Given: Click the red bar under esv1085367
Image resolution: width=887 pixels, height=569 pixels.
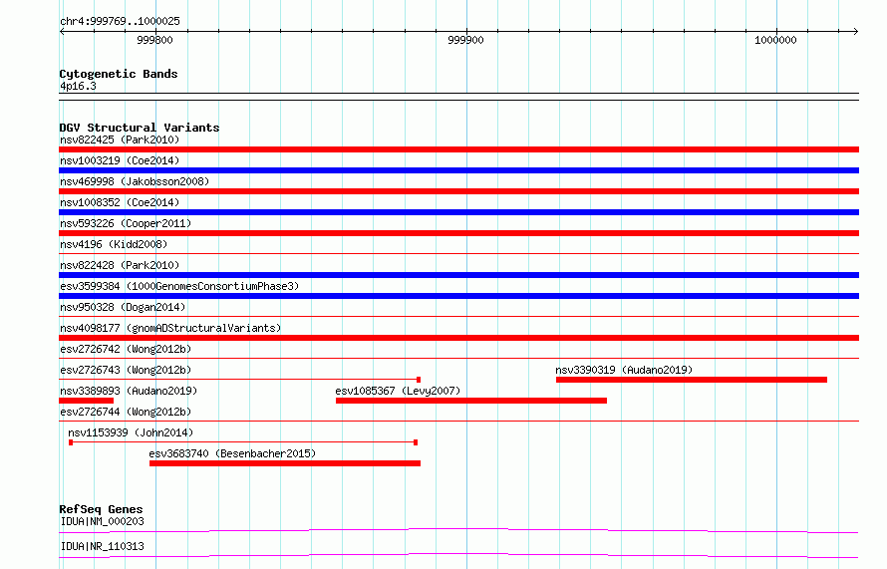Looking at the screenshot, I should point(471,401).
